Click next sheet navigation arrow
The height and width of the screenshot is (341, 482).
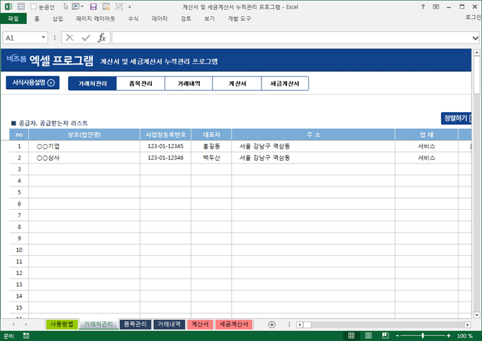[26, 325]
